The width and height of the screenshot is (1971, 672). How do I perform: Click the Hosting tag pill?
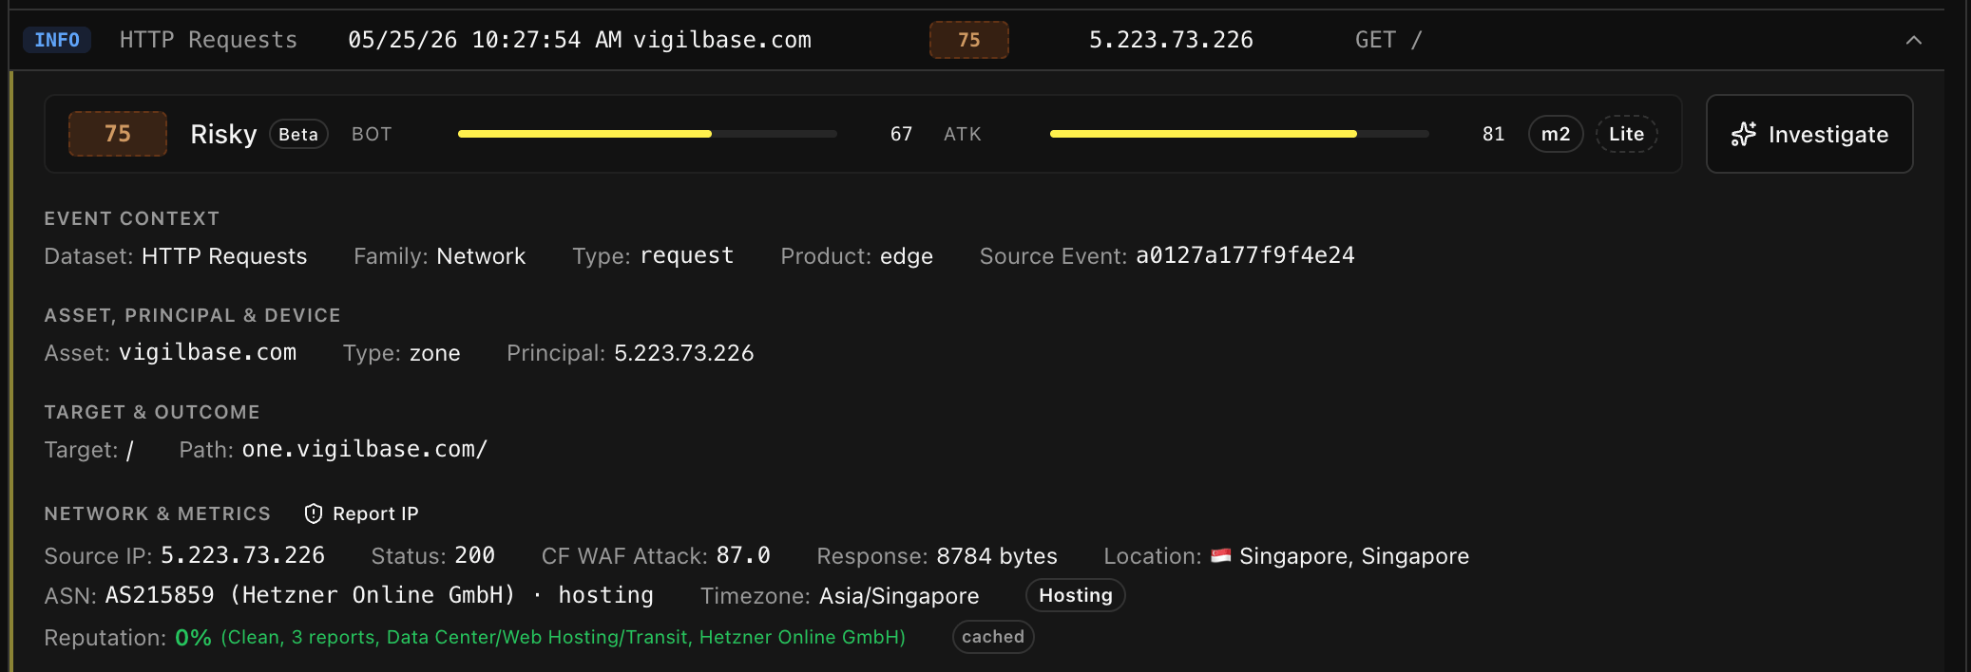pyautogui.click(x=1076, y=595)
